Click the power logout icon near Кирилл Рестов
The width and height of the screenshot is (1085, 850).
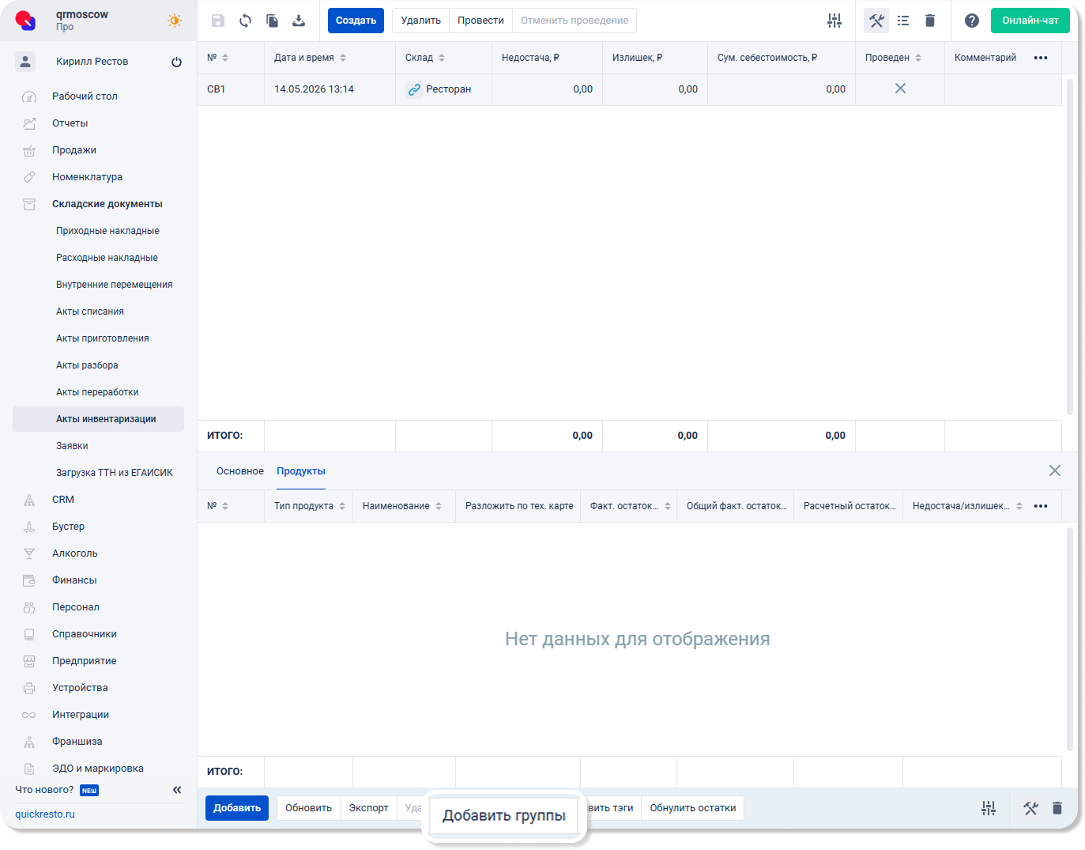coord(176,62)
